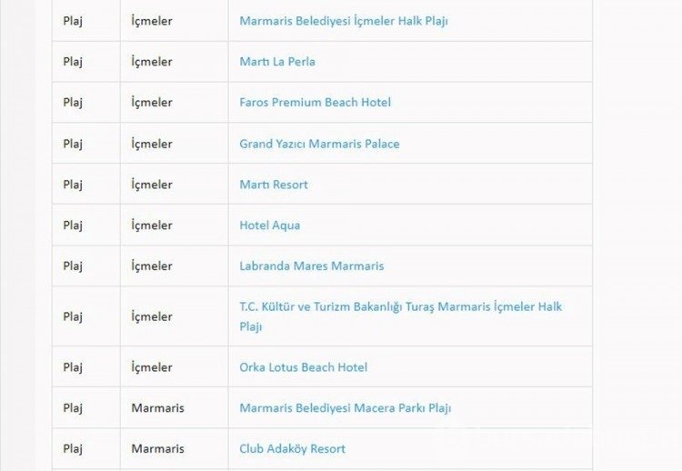Screen dimensions: 682x471
Task: Select Plaj cell in Orka Lotus row
Action: coord(86,367)
